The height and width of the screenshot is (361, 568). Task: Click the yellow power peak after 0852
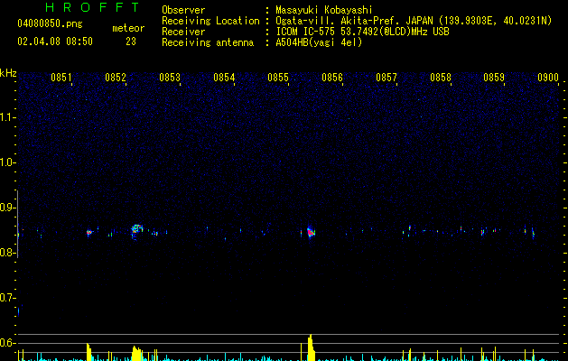point(137,354)
